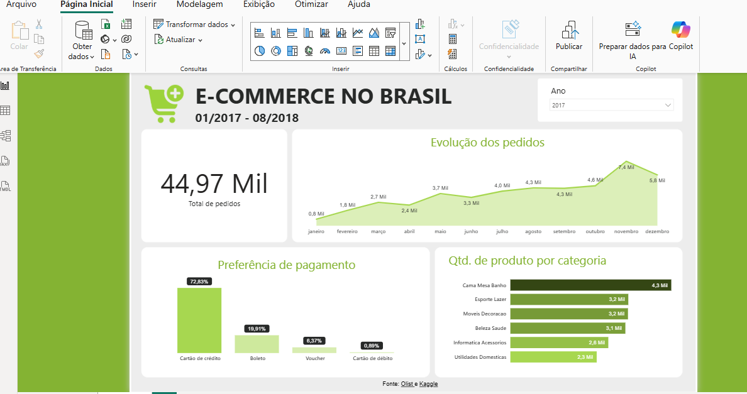The image size is (747, 394).
Task: Click the Excel workbook data source icon
Action: click(x=106, y=24)
